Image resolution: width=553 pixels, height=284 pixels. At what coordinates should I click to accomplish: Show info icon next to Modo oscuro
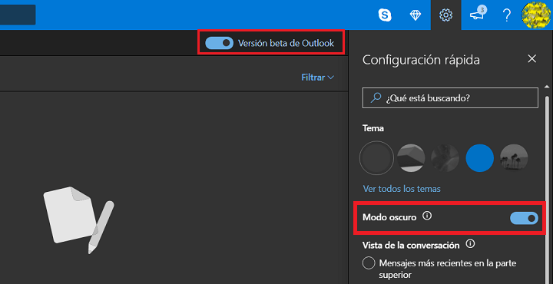(427, 216)
